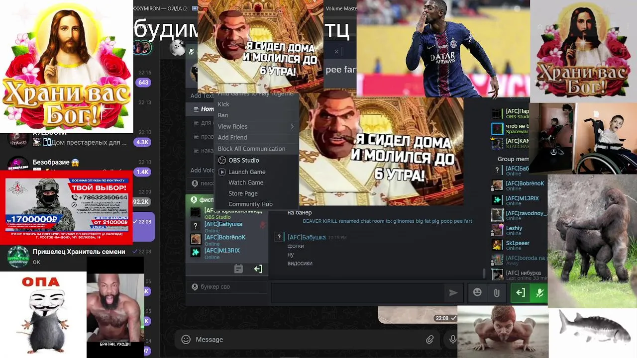Click the voice settings icon below member list
637x358 pixels.
coord(238,268)
